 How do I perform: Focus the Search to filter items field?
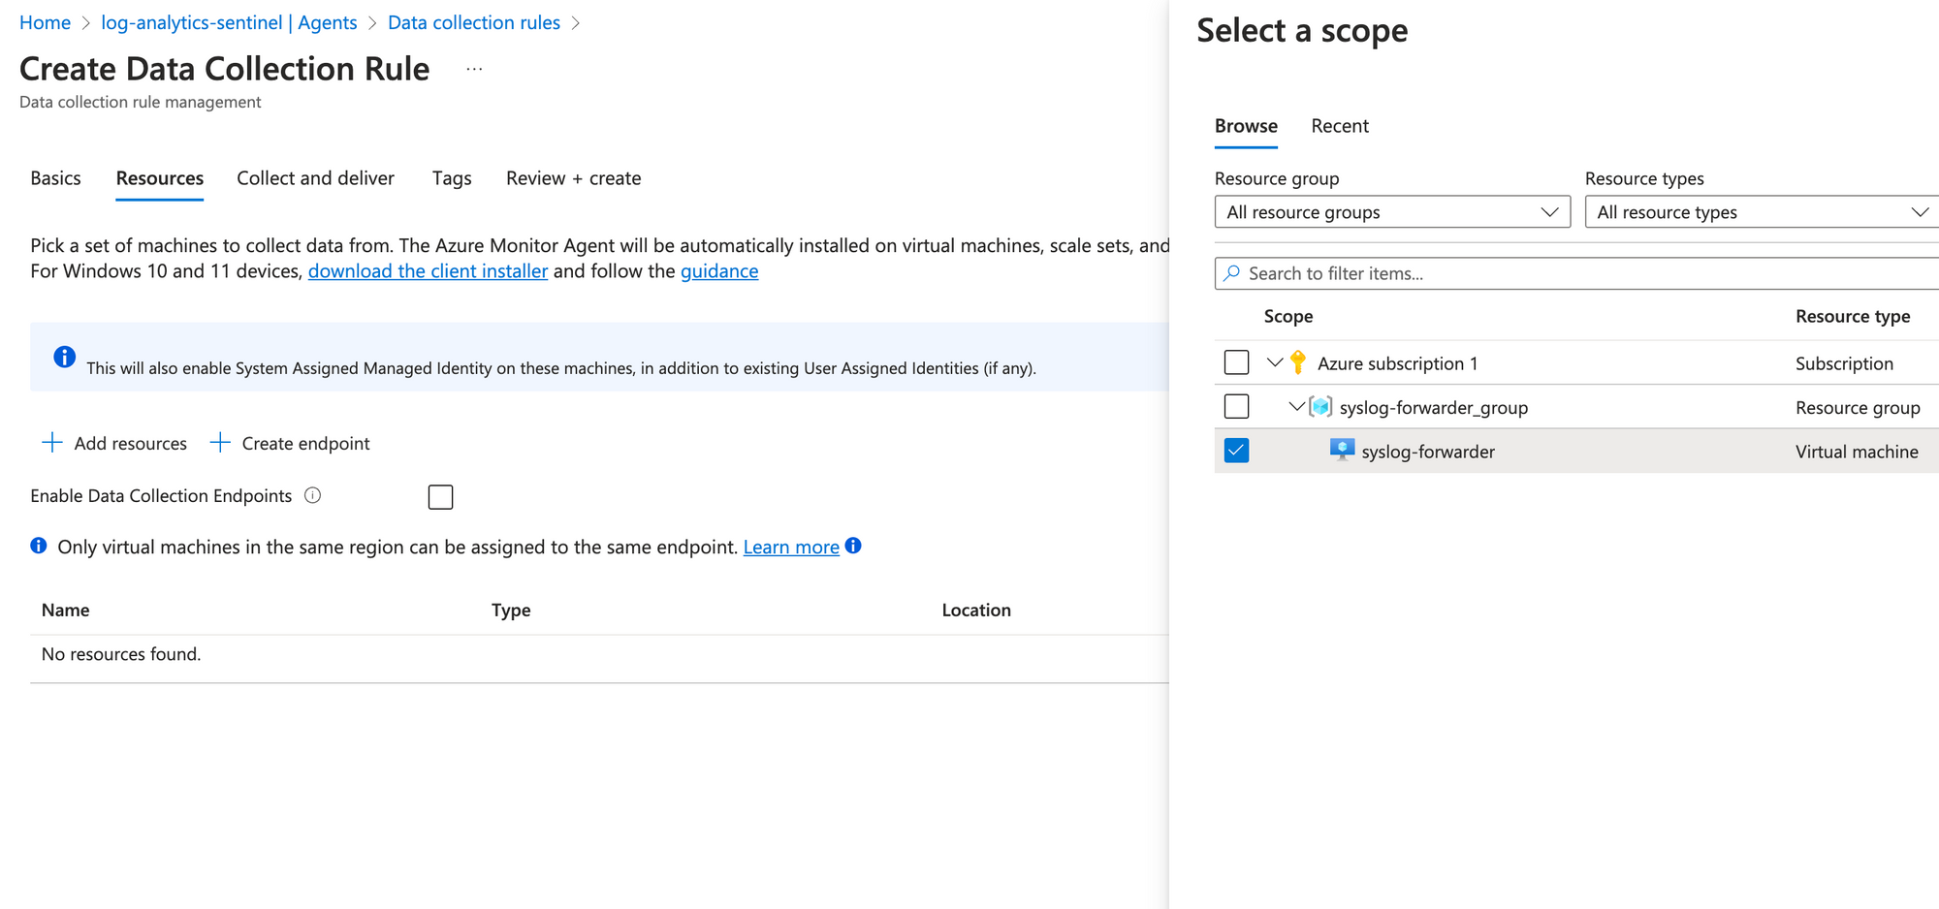pos(1576,273)
